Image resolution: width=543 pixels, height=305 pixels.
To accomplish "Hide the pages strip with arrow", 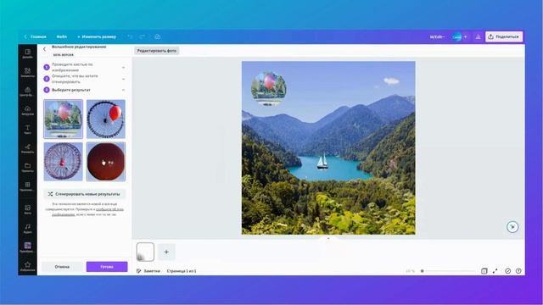I will [328, 238].
